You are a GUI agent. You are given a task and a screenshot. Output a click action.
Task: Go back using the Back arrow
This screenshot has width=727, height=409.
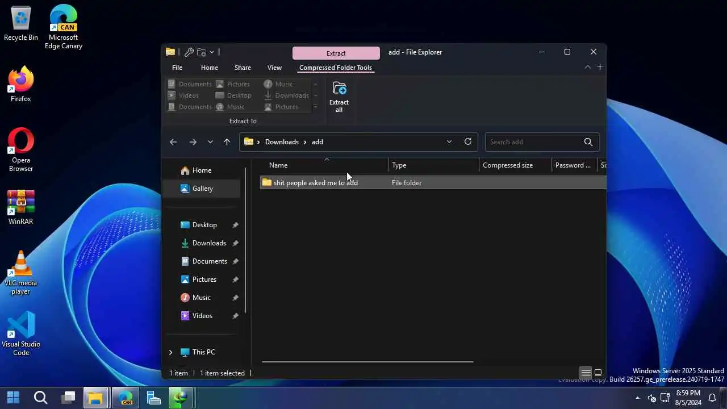tap(173, 142)
